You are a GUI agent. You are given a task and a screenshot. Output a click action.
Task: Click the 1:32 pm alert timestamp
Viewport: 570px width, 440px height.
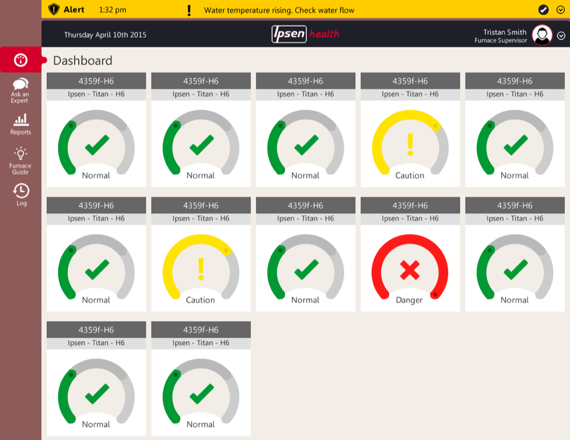click(x=112, y=10)
